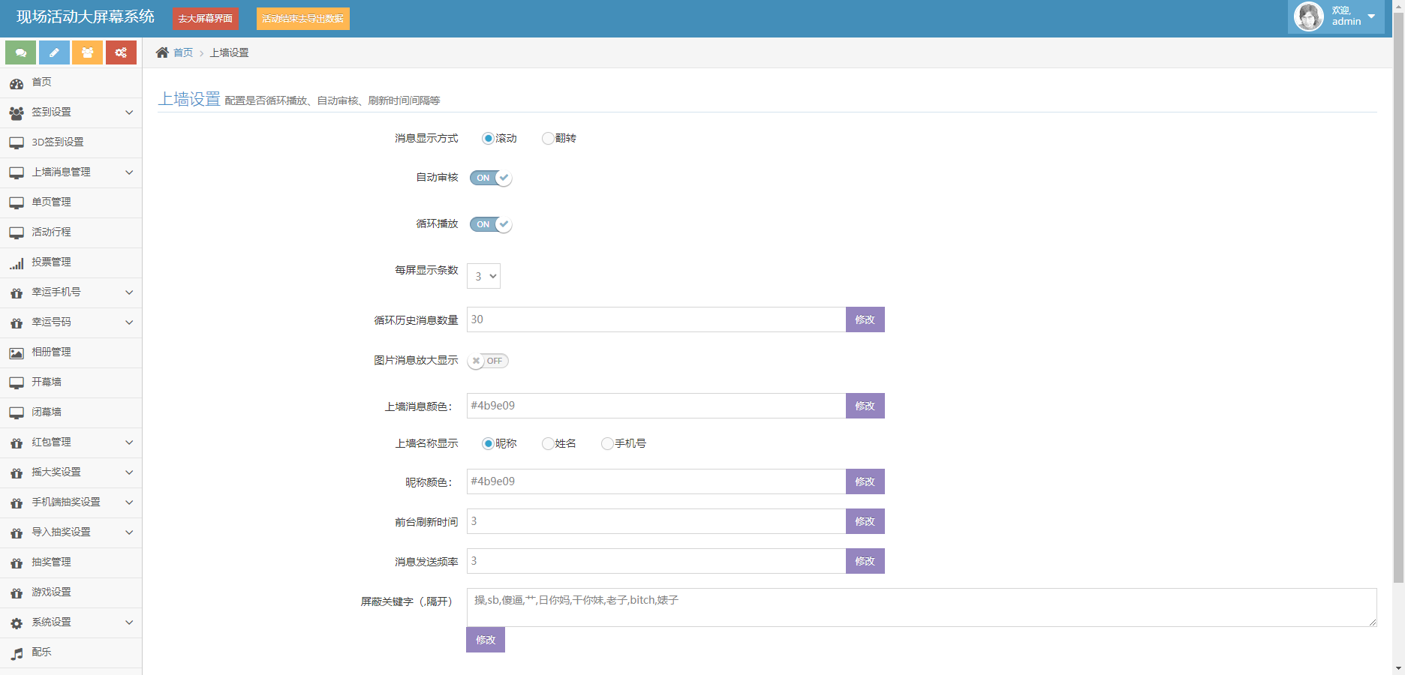Enable the 图片消息放大显示 switch
The height and width of the screenshot is (675, 1405).
(x=488, y=361)
